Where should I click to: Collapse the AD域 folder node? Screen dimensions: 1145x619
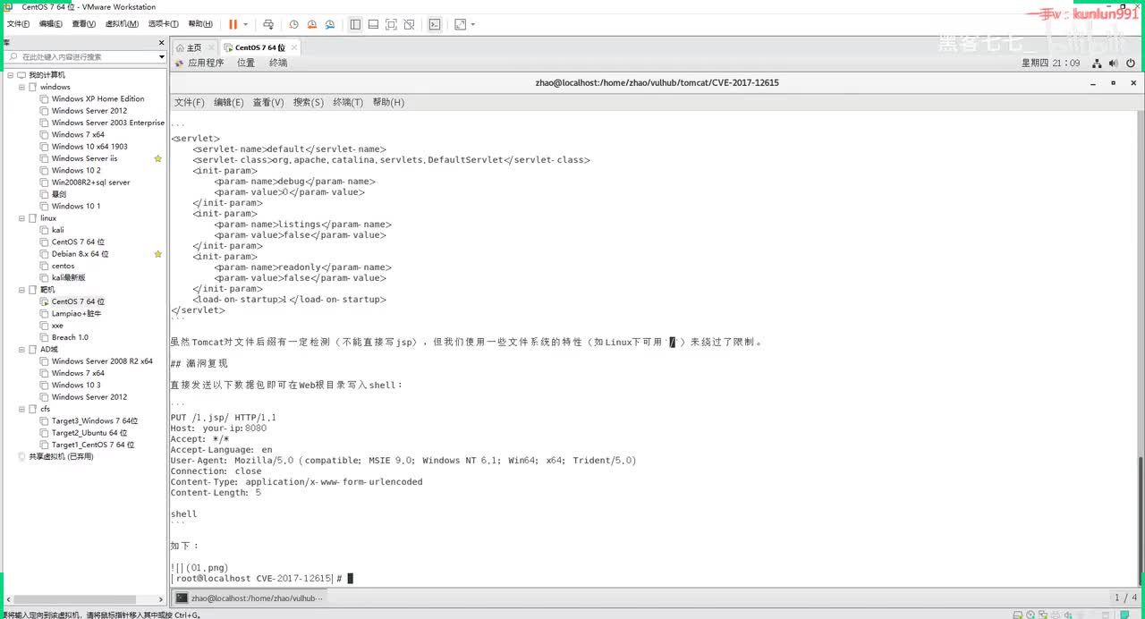[x=21, y=350]
